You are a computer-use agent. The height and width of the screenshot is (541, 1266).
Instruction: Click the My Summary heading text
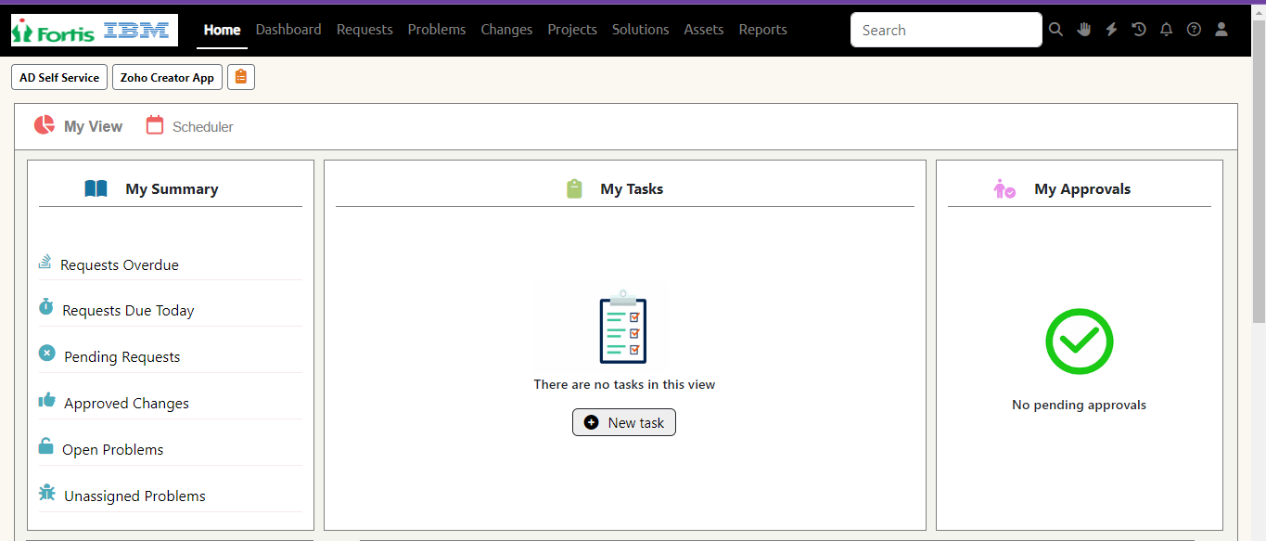click(x=172, y=189)
